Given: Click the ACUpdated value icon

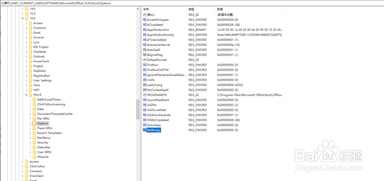Looking at the screenshot, I should [144, 25].
